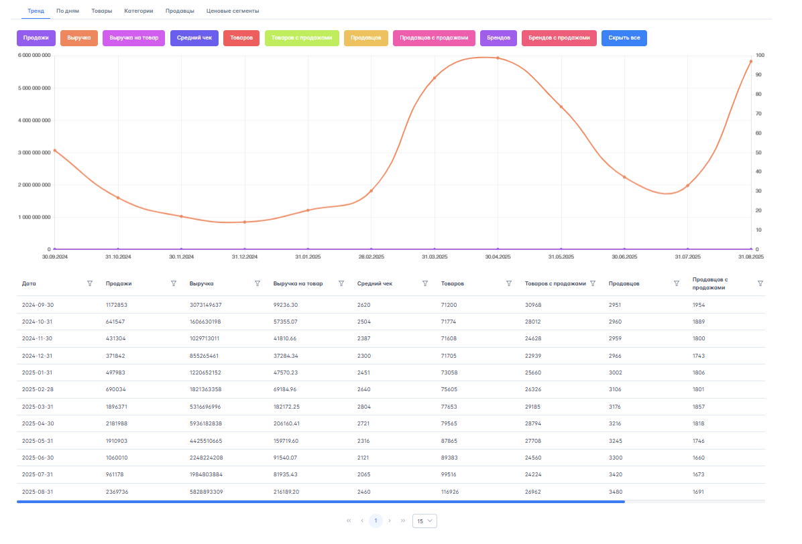
Task: Click filter icon in Выручка column
Action: point(257,283)
